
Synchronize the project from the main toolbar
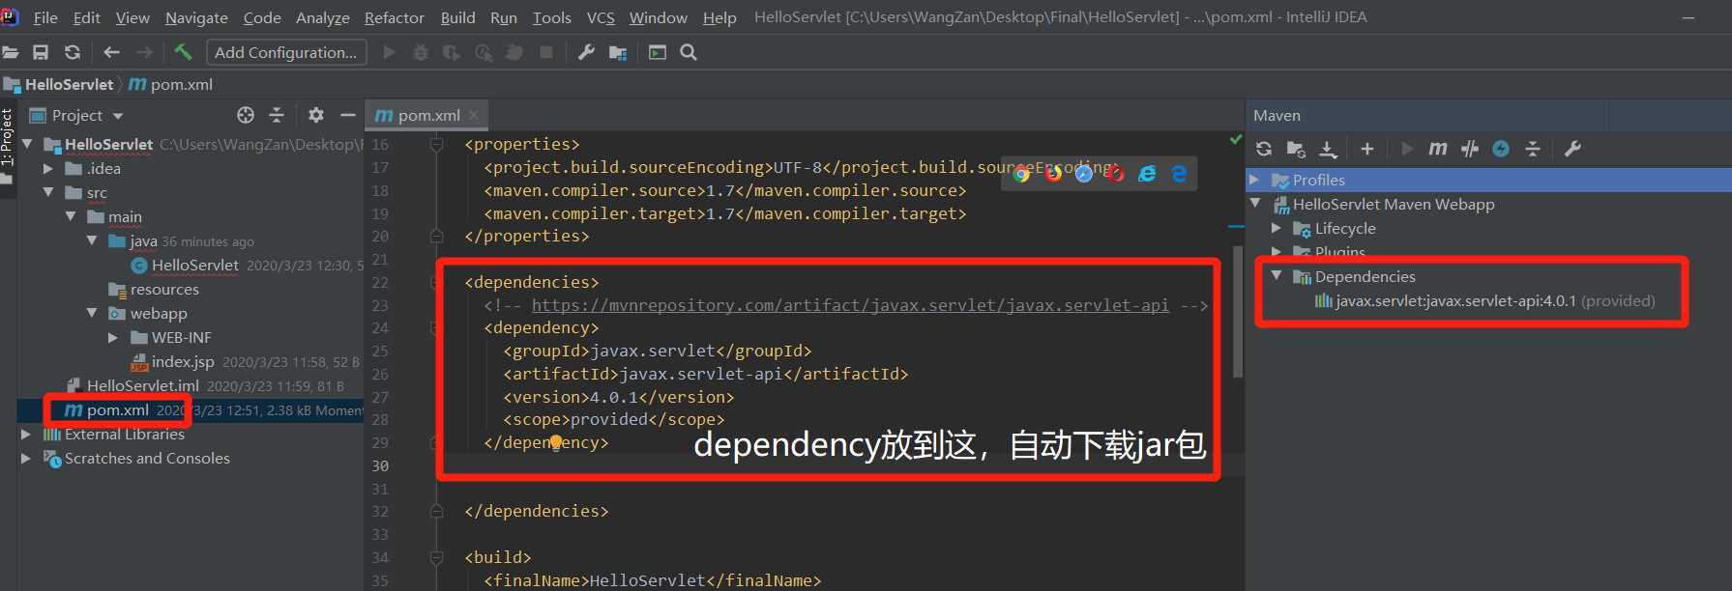(73, 52)
